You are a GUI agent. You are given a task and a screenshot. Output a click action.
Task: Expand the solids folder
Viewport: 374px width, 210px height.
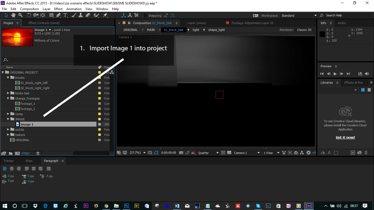(8, 130)
